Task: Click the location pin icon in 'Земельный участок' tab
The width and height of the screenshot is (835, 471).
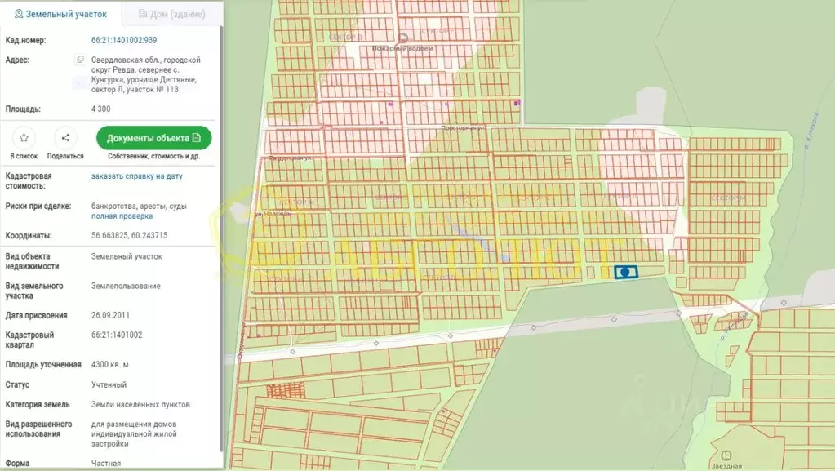Action: point(18,14)
